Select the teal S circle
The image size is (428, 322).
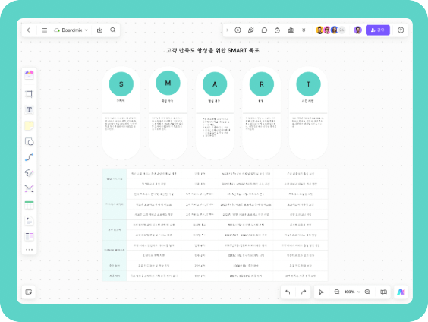point(121,84)
